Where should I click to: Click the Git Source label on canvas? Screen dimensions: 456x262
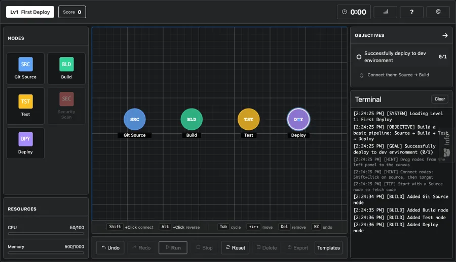(135, 135)
